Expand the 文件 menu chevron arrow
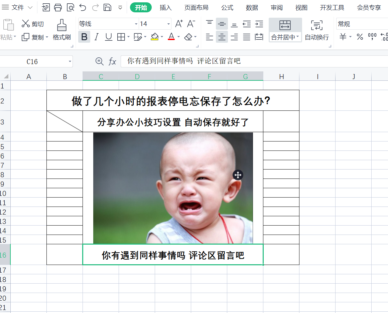 click(x=30, y=8)
